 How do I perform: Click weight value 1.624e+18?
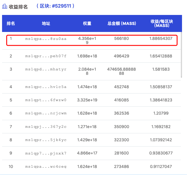pos(87,166)
